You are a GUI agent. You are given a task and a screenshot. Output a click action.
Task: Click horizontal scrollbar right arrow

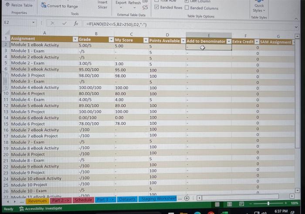tap(292, 196)
